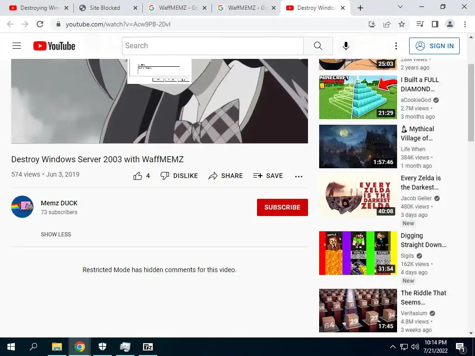Open aCookieGod channel from suggestions
This screenshot has height=356, width=475.
(x=416, y=100)
